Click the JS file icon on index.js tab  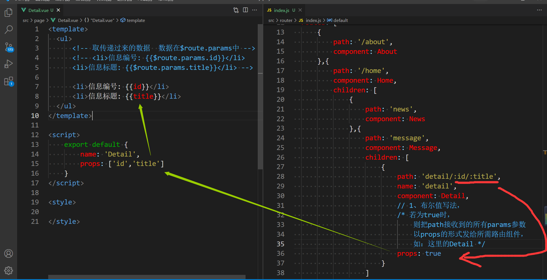pyautogui.click(x=269, y=10)
